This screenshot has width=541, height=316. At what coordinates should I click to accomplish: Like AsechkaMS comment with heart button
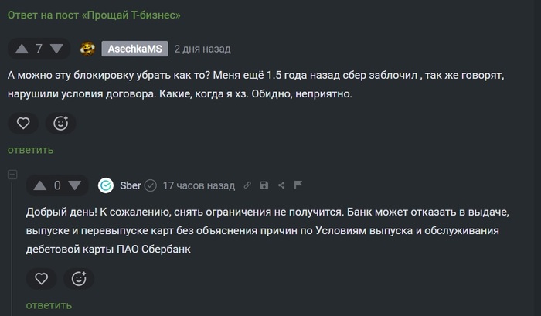pyautogui.click(x=24, y=123)
